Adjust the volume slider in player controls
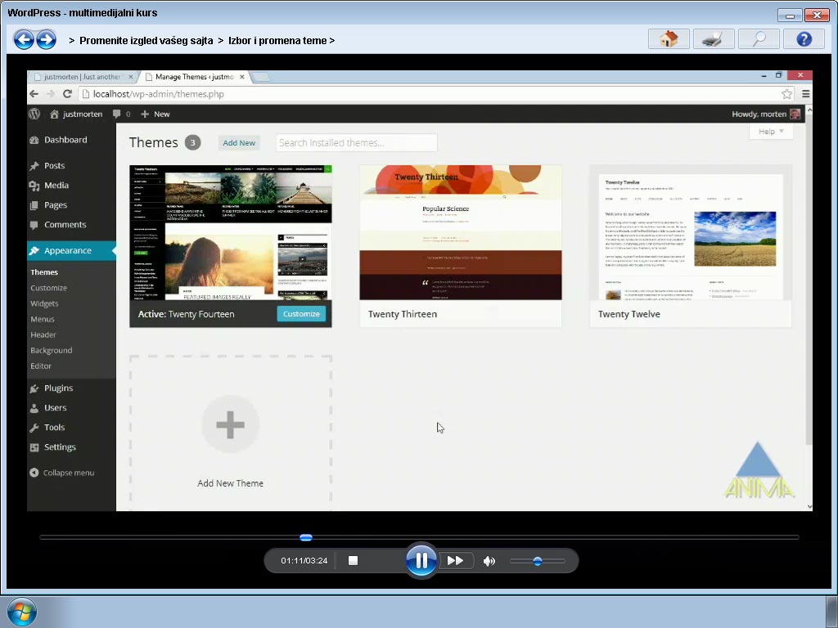Image resolution: width=838 pixels, height=628 pixels. (538, 561)
